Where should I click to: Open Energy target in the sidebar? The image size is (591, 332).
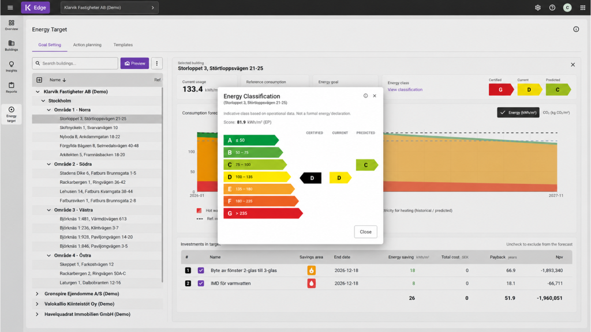point(12,114)
